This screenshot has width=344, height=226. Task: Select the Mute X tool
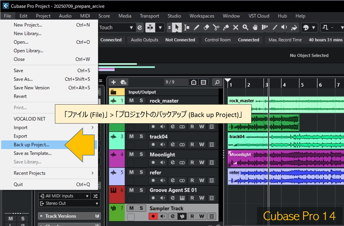(x=236, y=28)
